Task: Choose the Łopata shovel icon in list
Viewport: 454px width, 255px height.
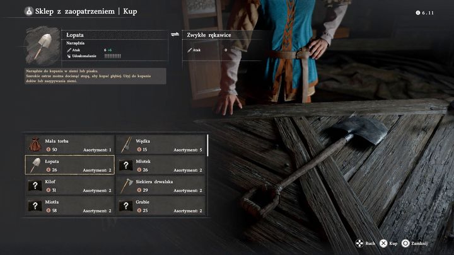Action: click(35, 165)
